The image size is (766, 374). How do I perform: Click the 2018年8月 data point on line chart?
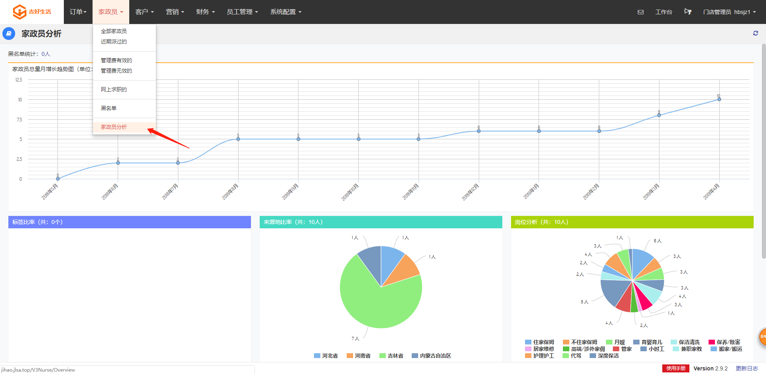(x=238, y=139)
